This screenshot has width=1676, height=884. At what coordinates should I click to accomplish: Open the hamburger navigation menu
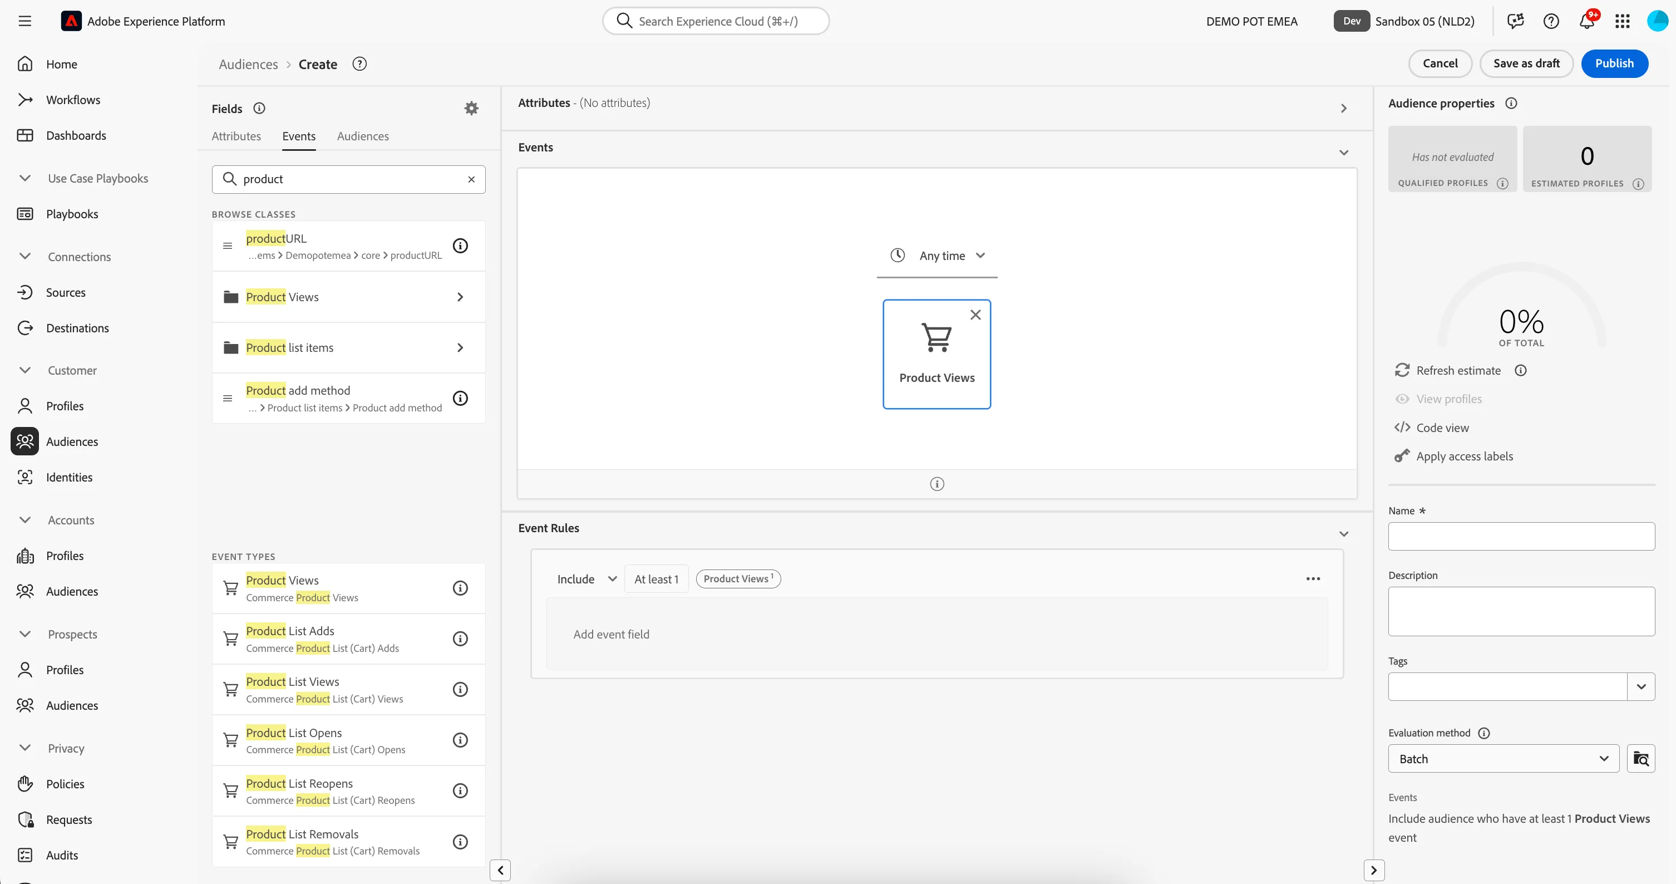coord(24,21)
